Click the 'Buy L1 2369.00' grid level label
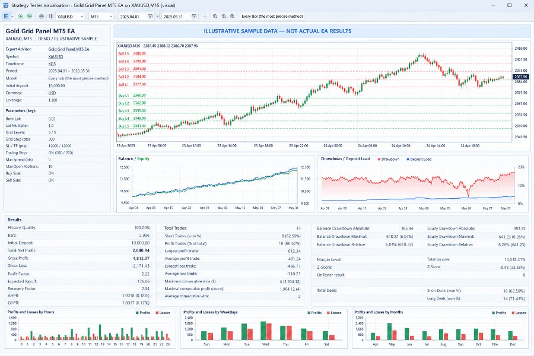This screenshot has width=534, height=356. point(132,96)
